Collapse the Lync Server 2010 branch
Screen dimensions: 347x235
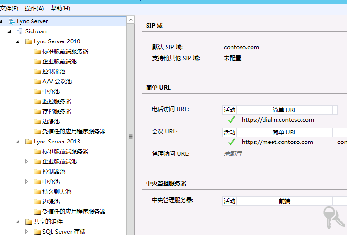point(18,41)
